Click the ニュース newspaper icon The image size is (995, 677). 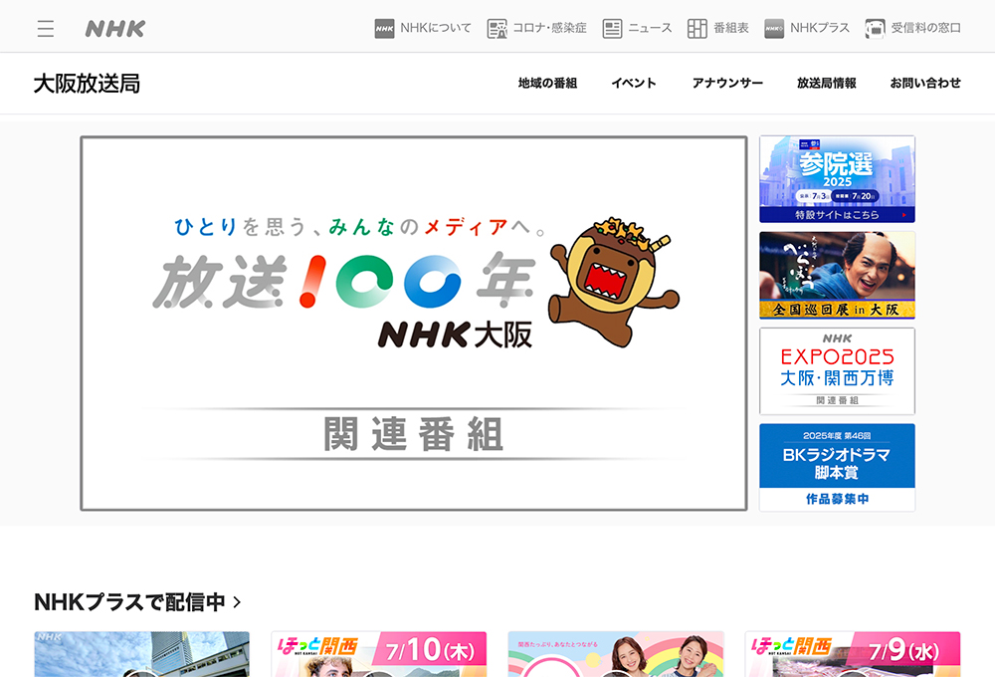pos(612,29)
